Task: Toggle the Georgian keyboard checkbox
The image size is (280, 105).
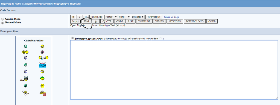Action: point(72,38)
